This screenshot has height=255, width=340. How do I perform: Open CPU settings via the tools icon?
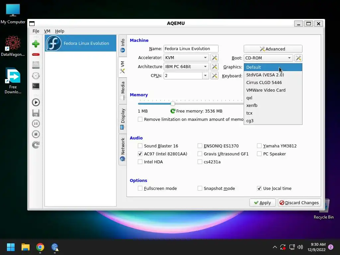[214, 75]
